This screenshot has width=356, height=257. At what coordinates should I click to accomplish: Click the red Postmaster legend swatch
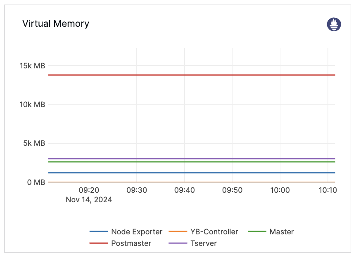click(x=98, y=243)
